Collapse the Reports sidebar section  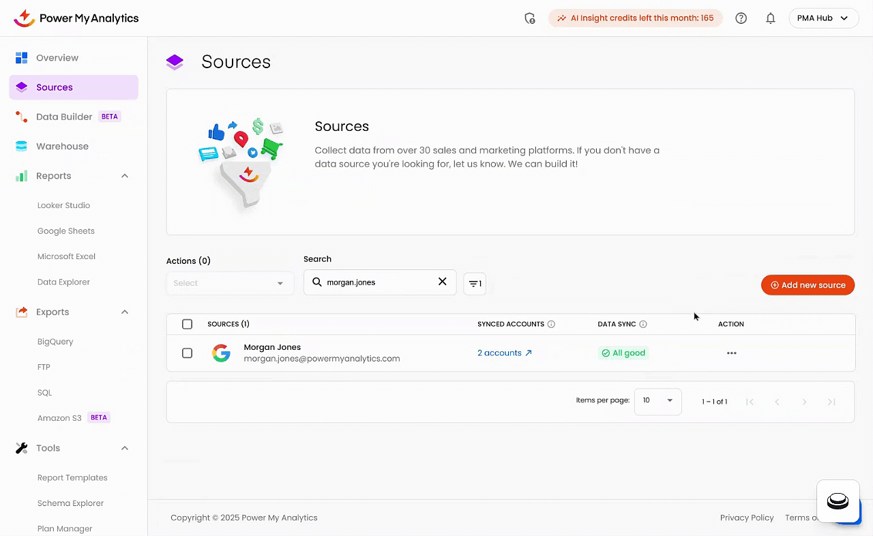125,176
